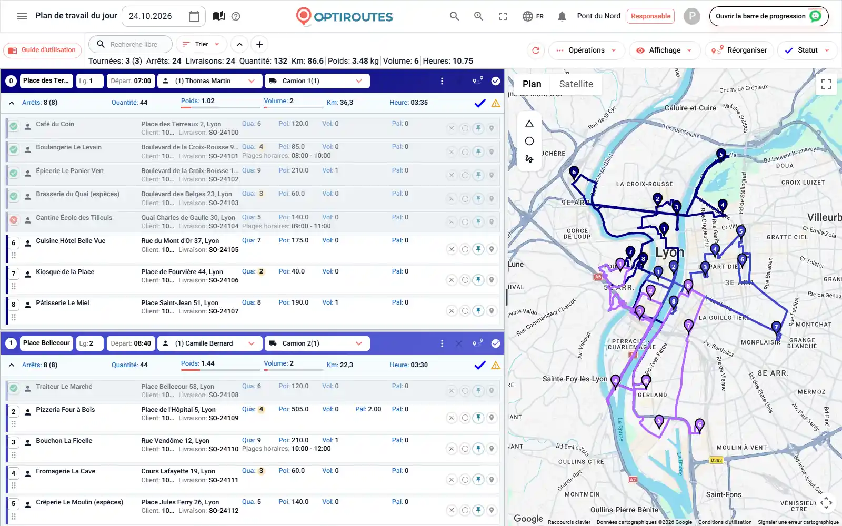Open three-dot menu for Place des Terreaux route
Viewport: 842px width, 526px height.
(442, 81)
